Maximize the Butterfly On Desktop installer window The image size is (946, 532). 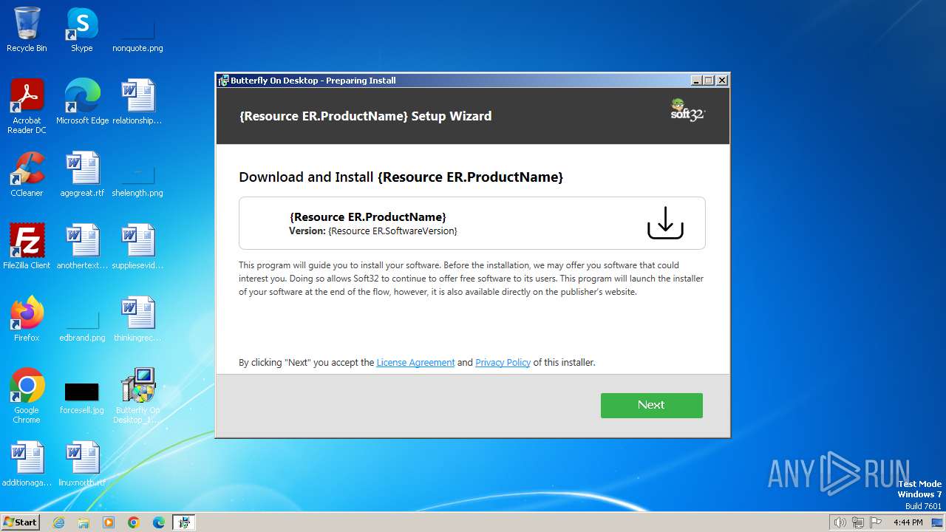click(709, 81)
